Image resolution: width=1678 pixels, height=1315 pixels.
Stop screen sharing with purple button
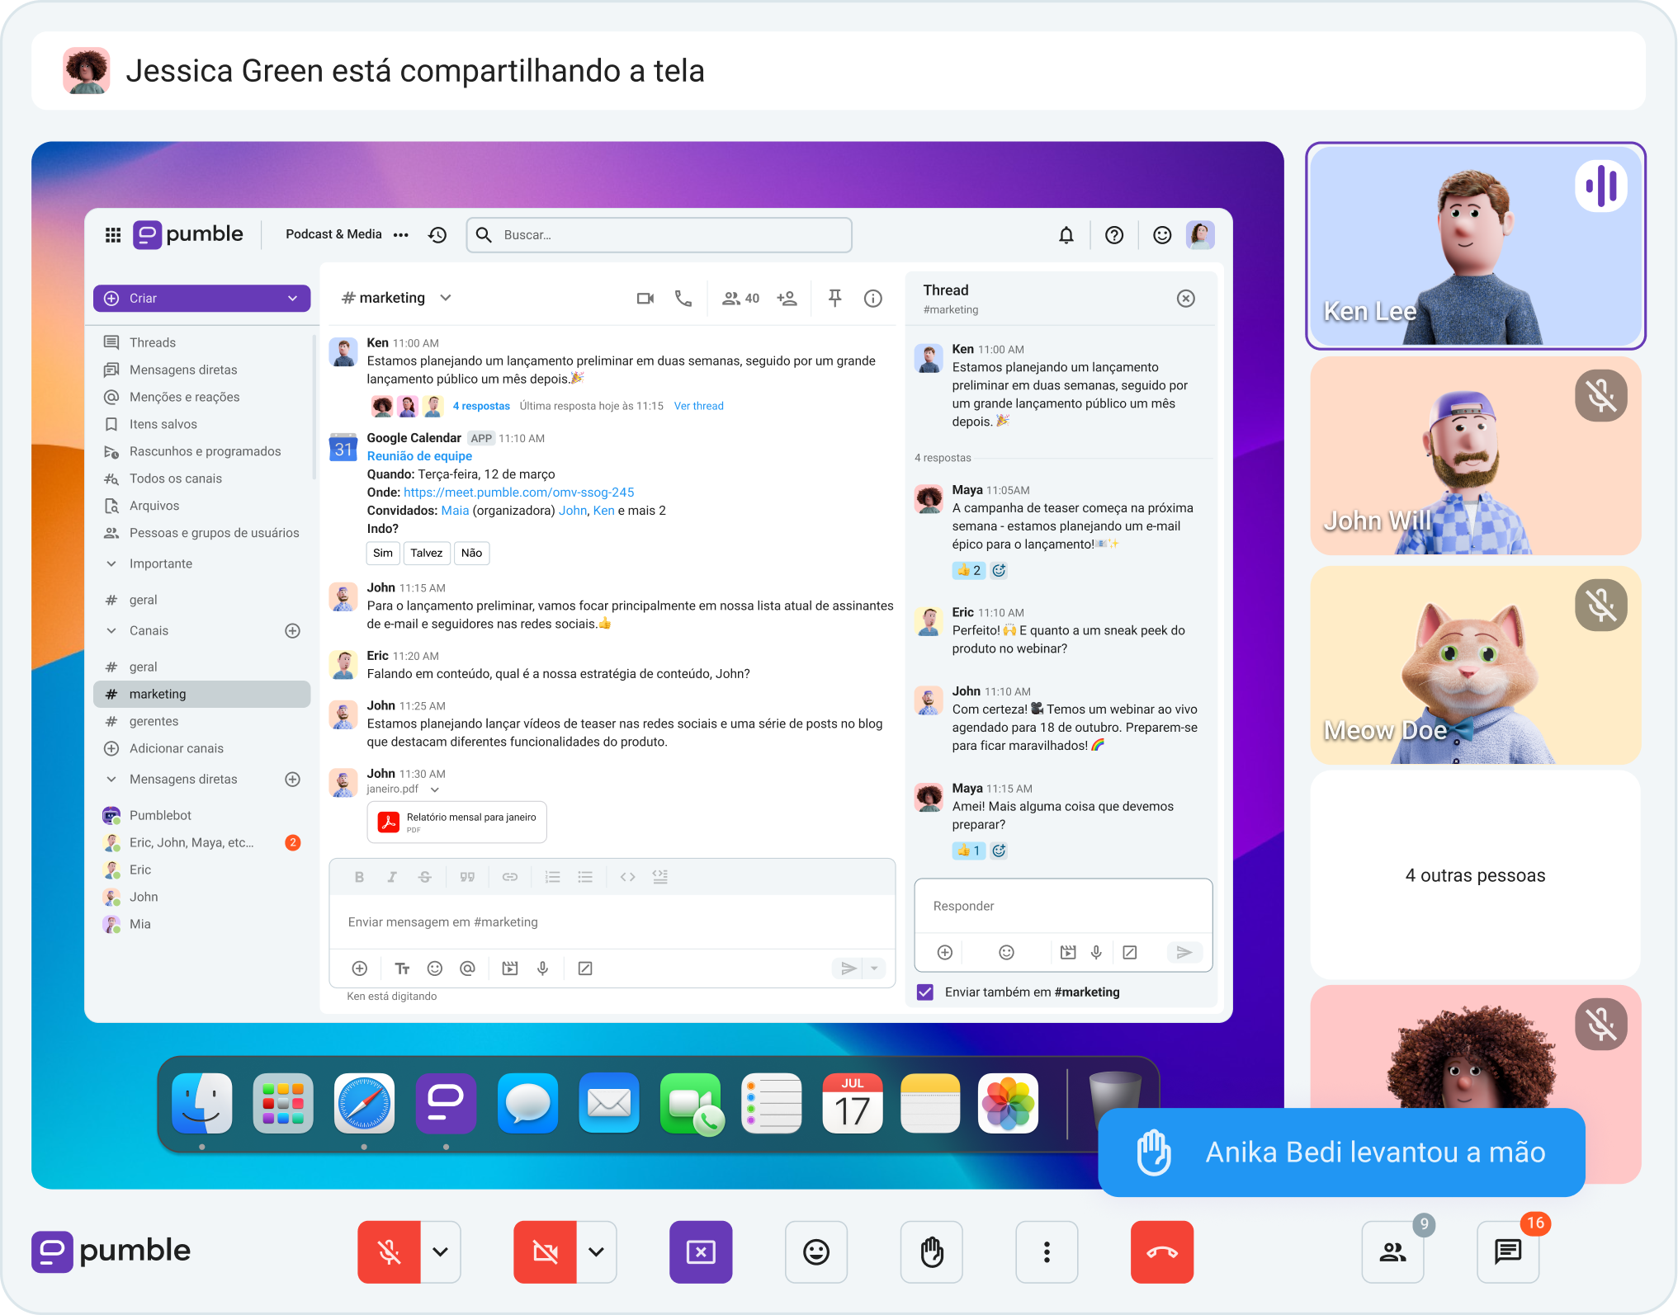pos(701,1251)
